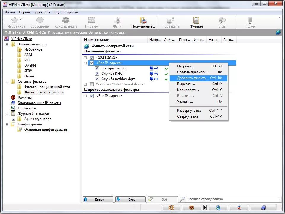The image size is (285, 214).
Task: Toggle broadcast <Все IP-адреса> filter checkbox
Action: tap(92, 96)
